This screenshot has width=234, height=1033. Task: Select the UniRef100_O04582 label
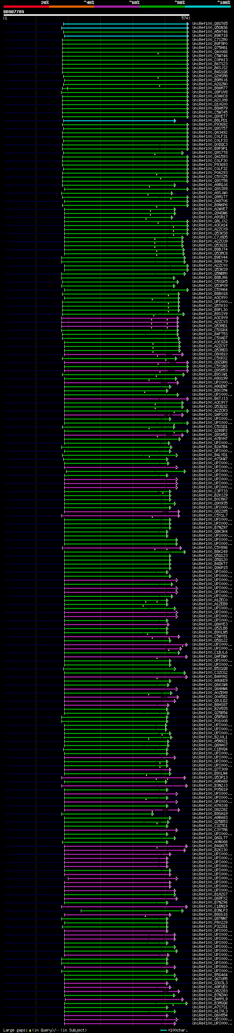pyautogui.click(x=210, y=697)
